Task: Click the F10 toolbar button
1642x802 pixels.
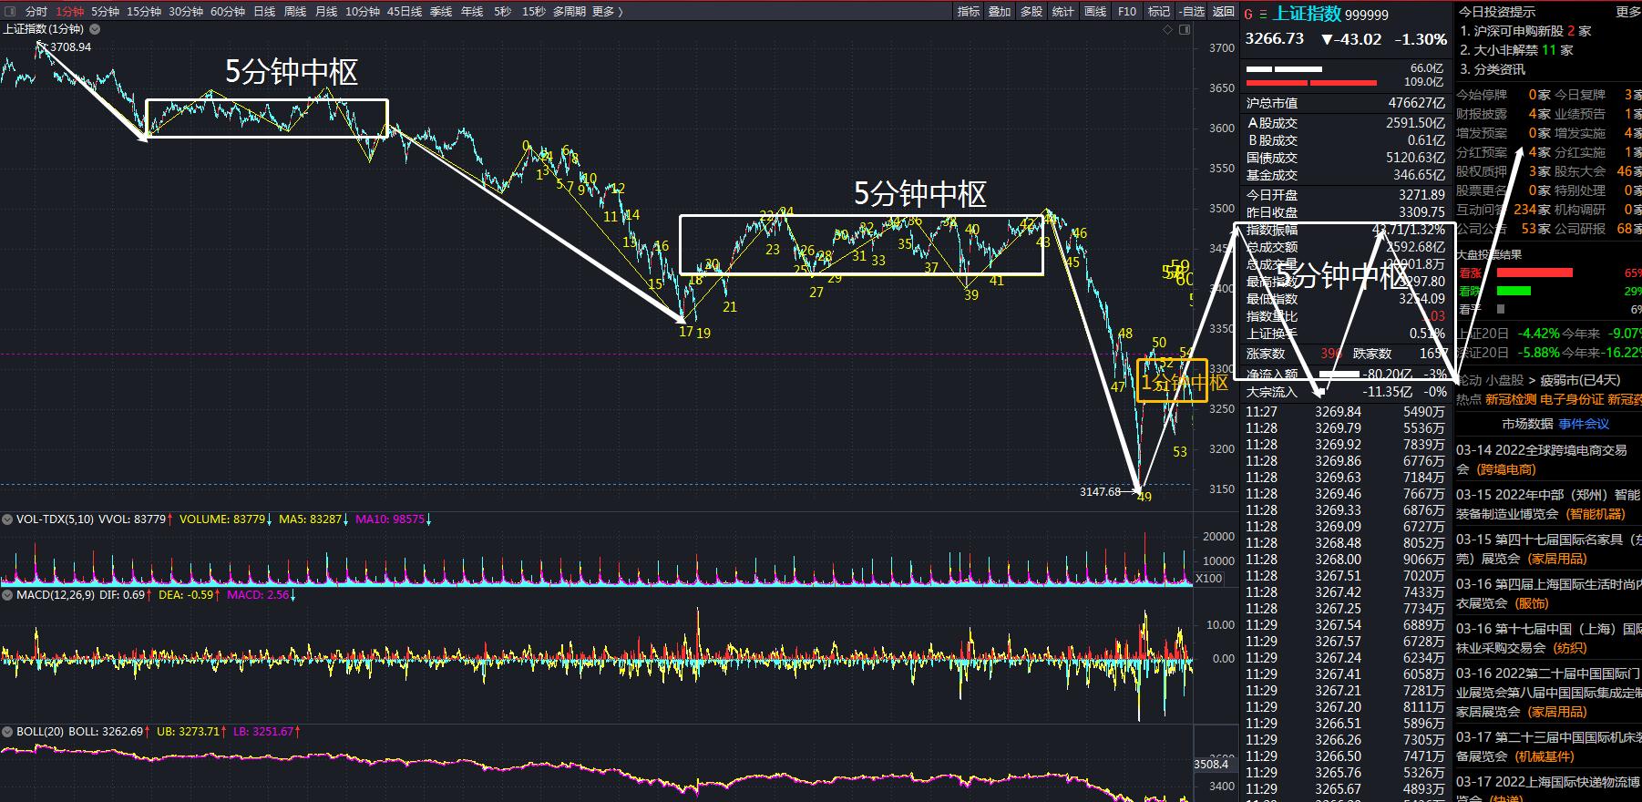Action: pos(1127,11)
